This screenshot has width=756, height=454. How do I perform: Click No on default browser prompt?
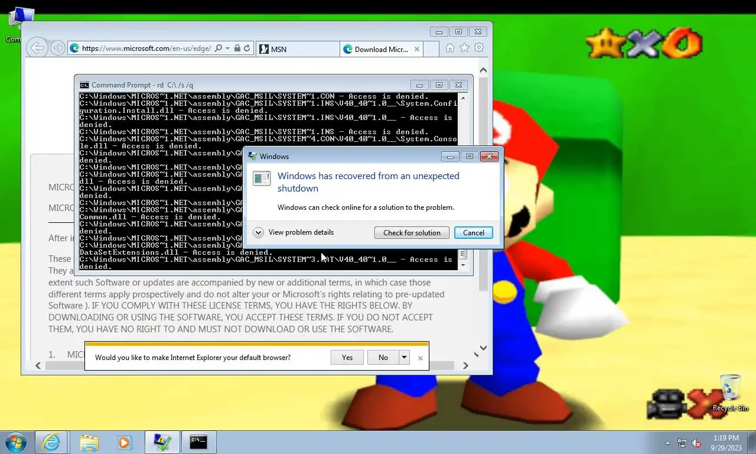(x=383, y=357)
